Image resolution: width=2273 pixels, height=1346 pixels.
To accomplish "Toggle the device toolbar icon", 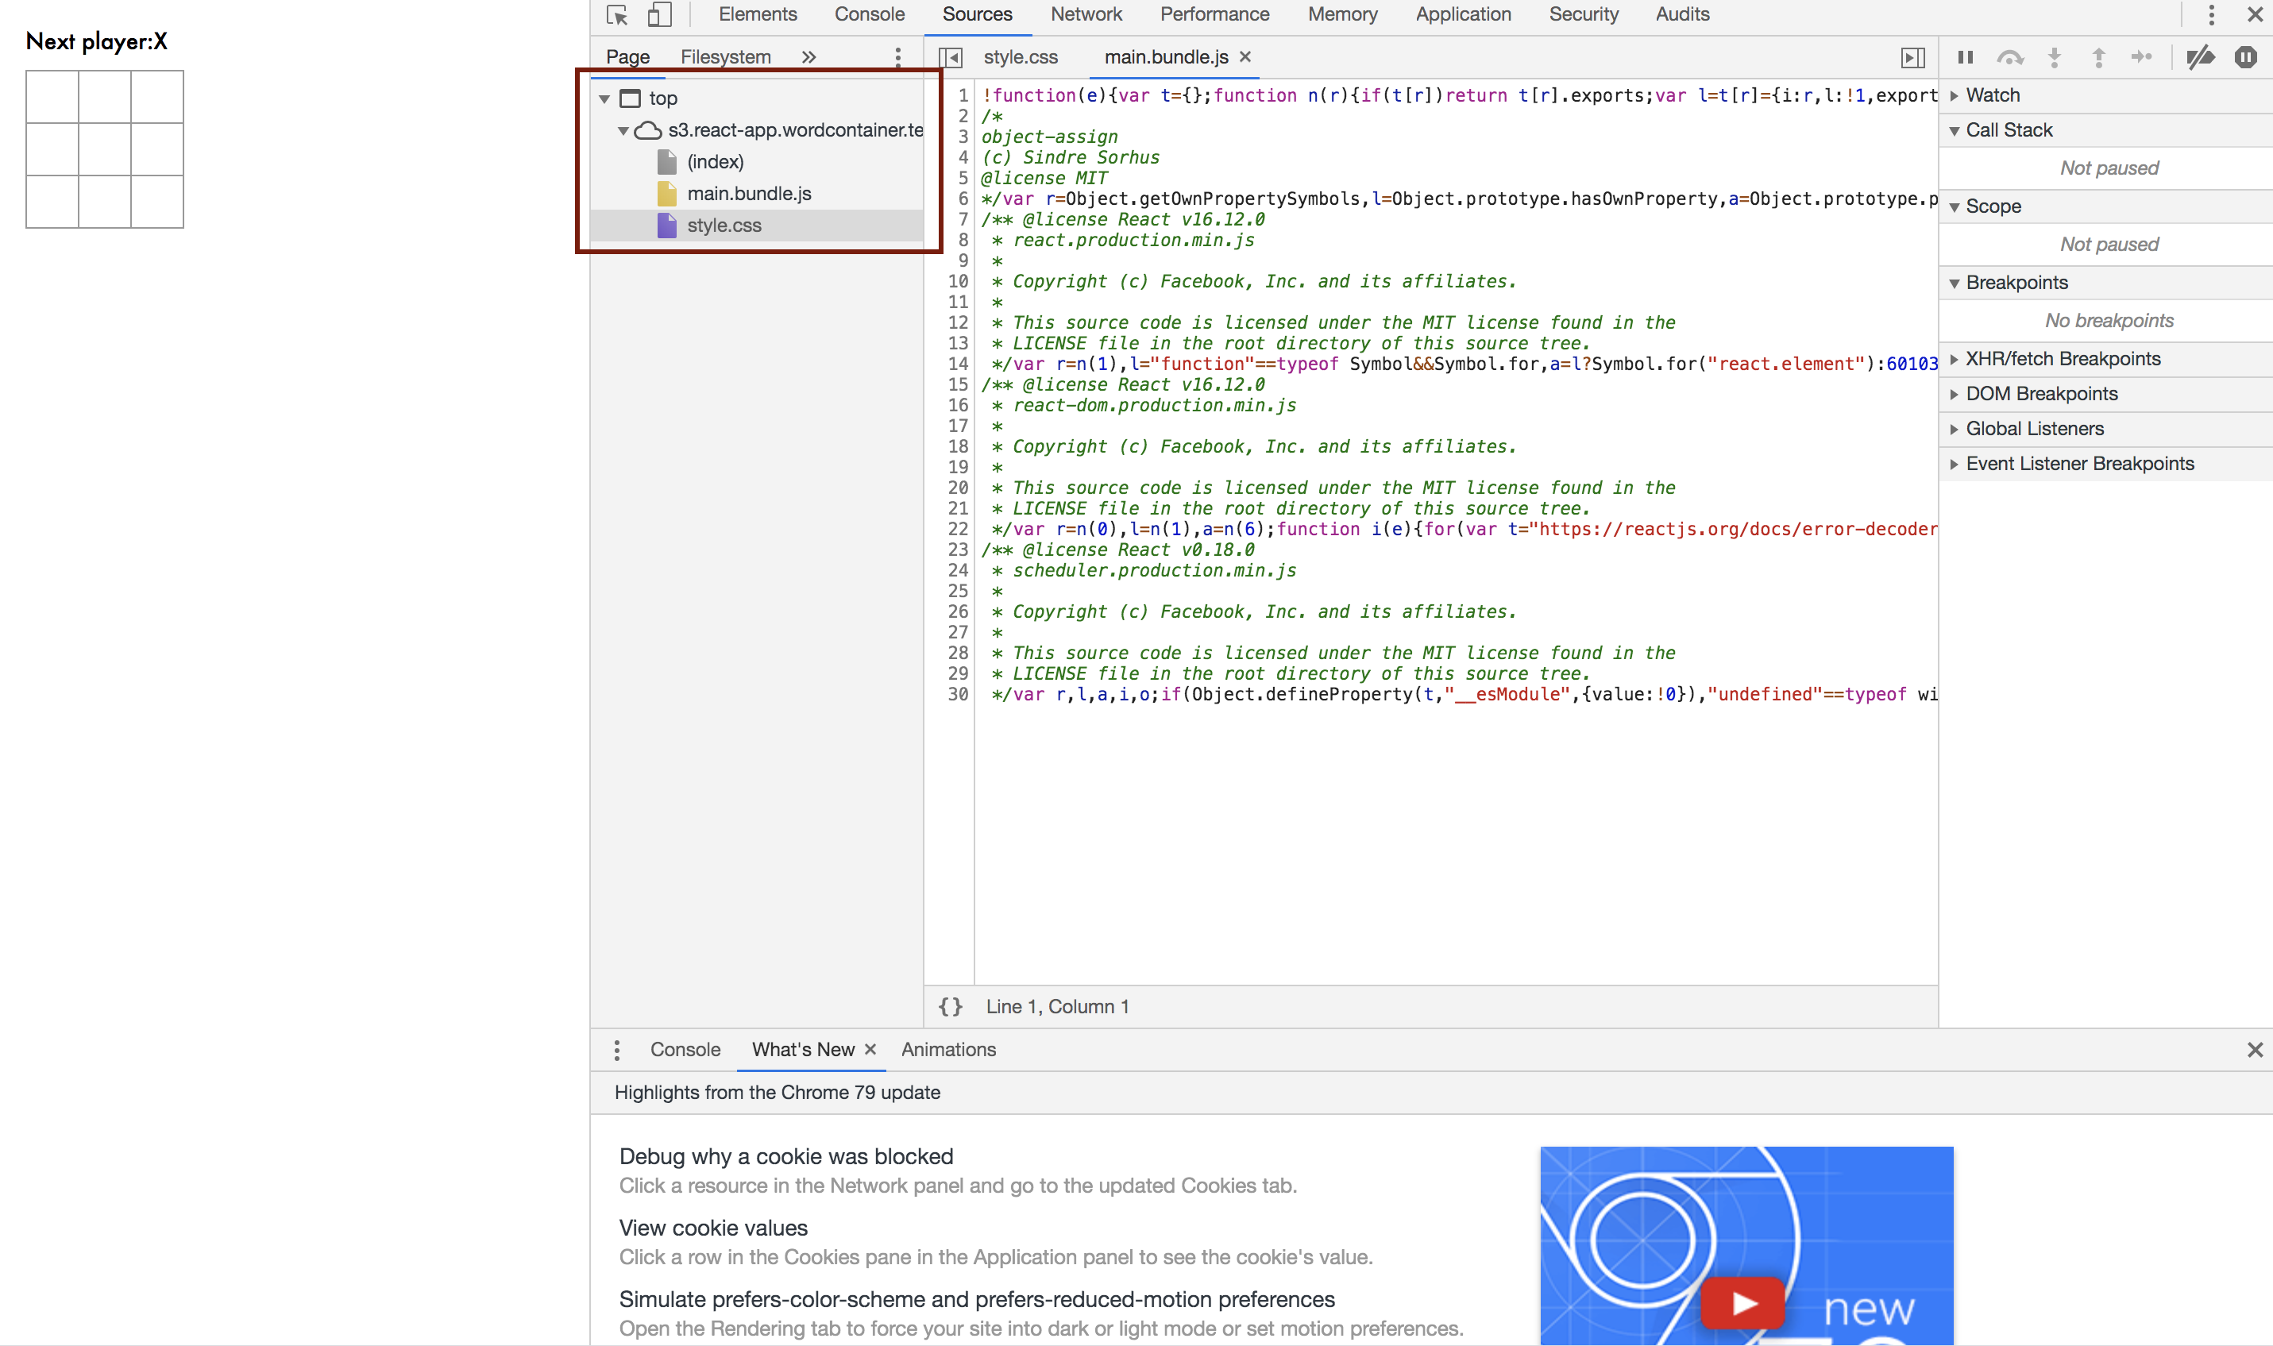I will tap(659, 14).
